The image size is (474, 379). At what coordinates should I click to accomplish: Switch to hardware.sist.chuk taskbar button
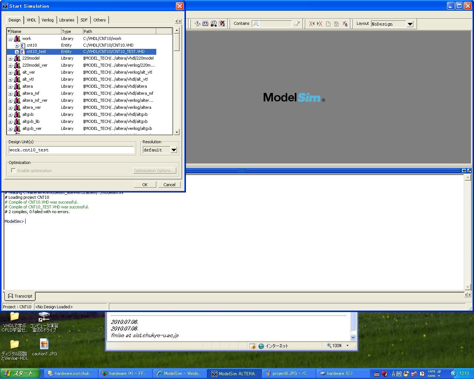(x=71, y=374)
